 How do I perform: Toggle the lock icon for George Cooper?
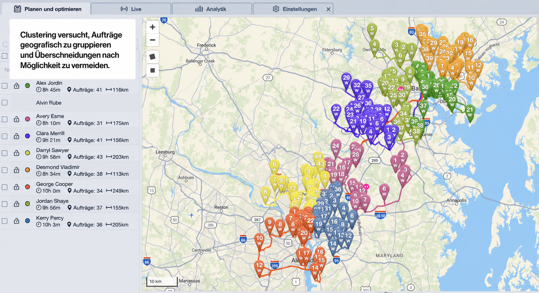click(16, 187)
